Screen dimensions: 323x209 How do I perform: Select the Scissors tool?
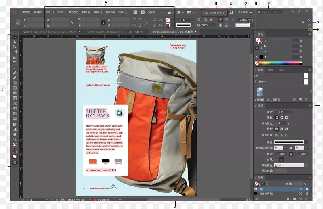click(x=15, y=104)
